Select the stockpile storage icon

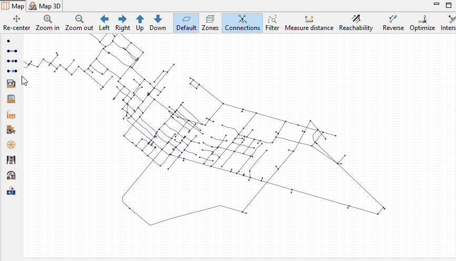point(11,99)
